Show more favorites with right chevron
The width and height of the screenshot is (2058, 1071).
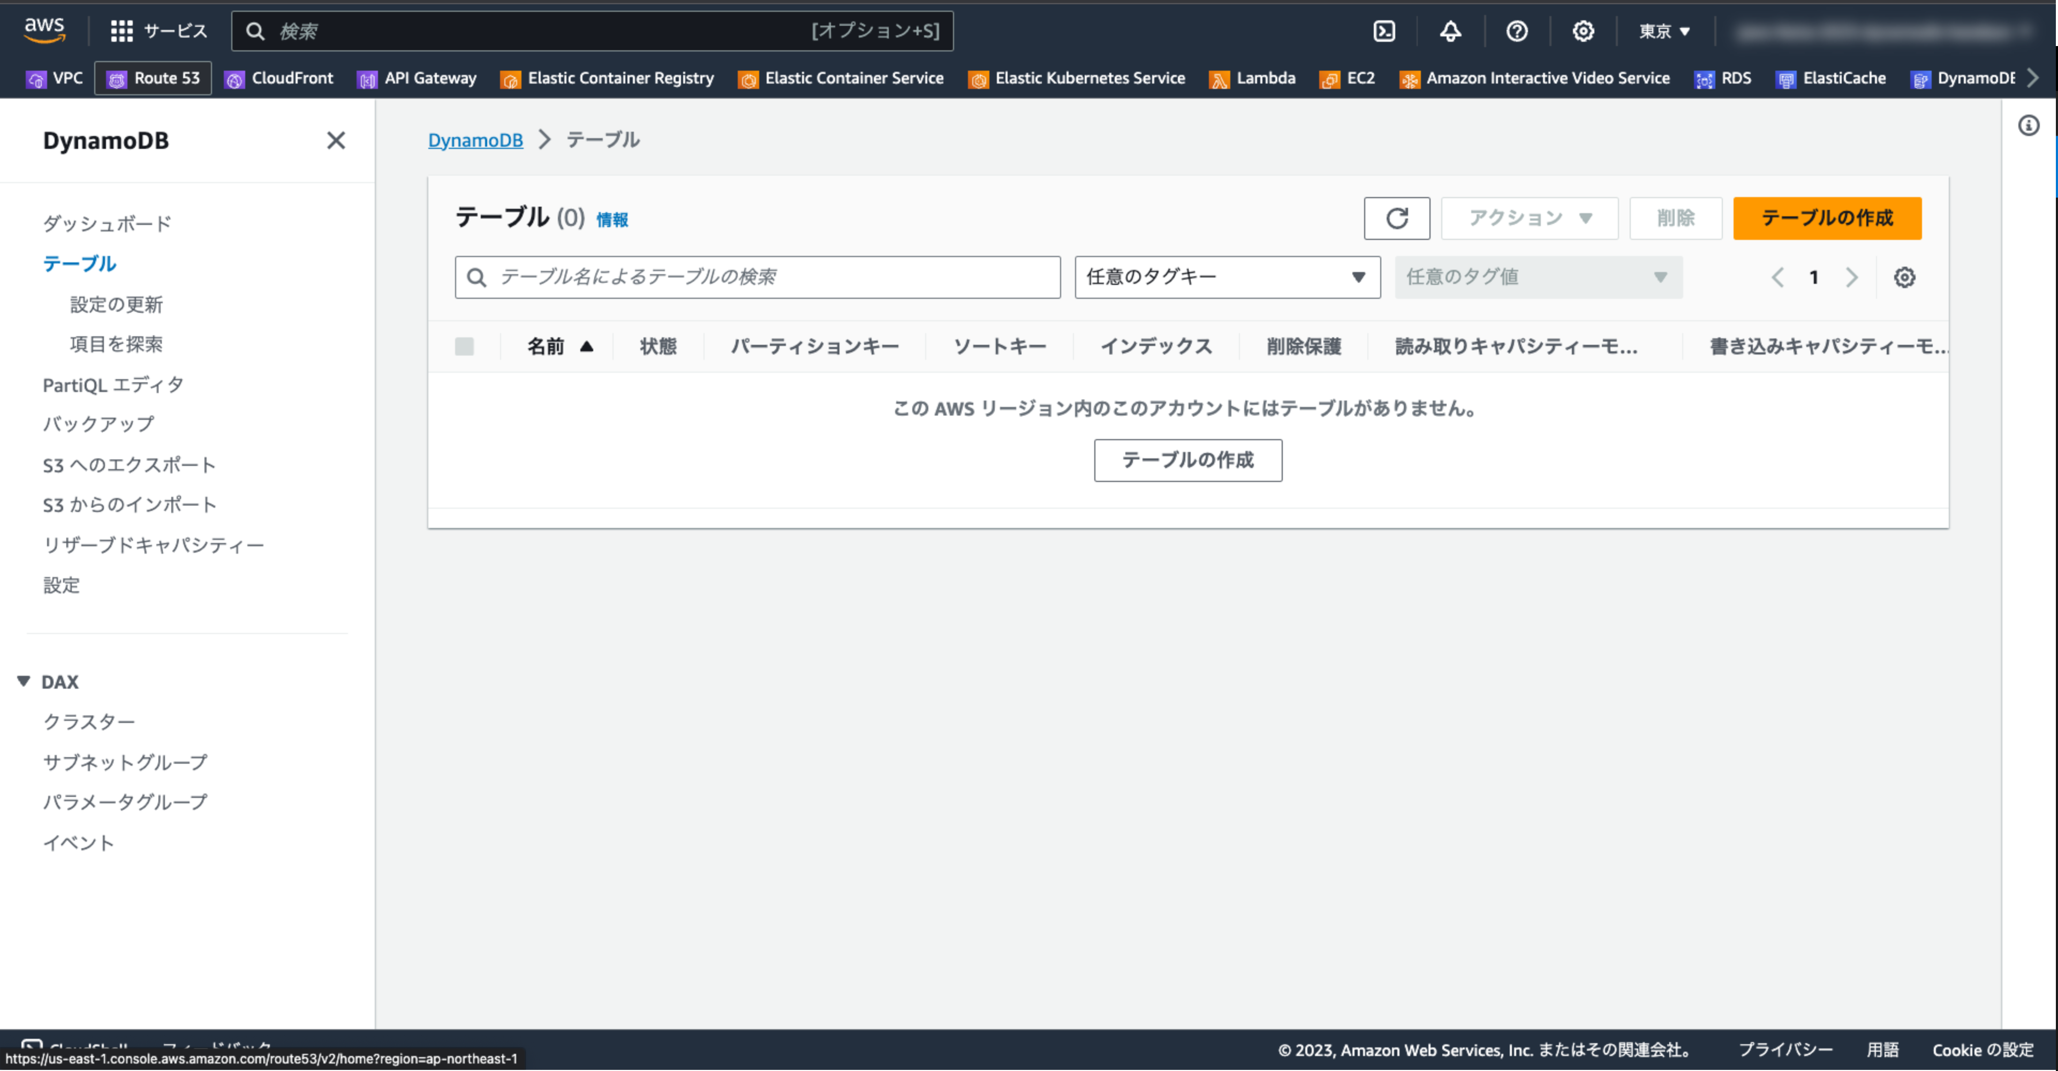click(2032, 78)
